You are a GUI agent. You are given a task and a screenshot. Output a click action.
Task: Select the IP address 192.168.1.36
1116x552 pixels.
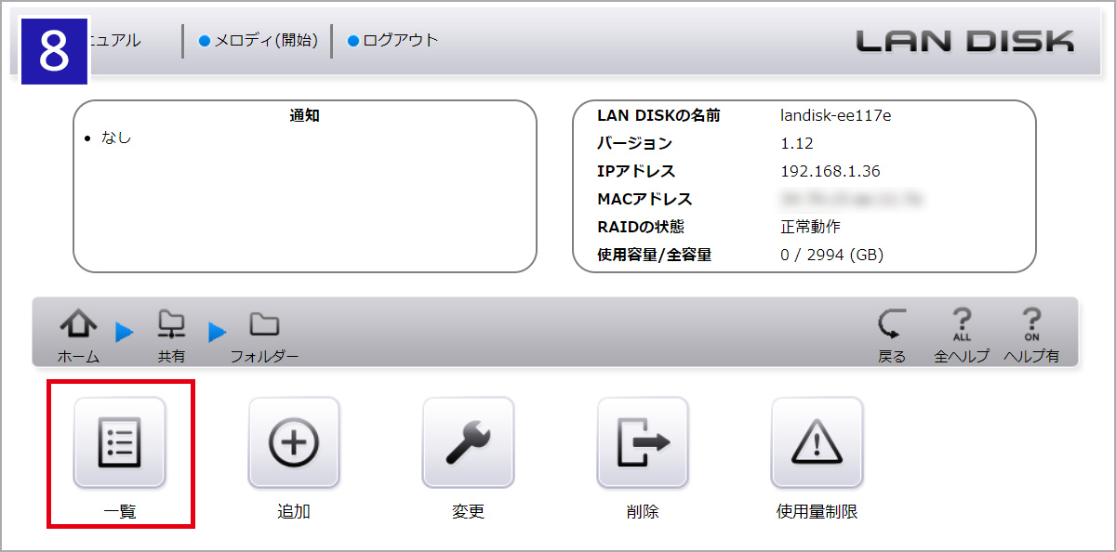(830, 171)
